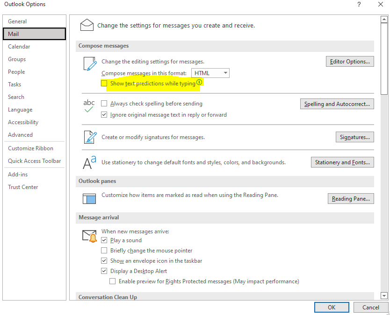This screenshot has width=390, height=315.
Task: Open the Calendar options category
Action: pyautogui.click(x=34, y=46)
